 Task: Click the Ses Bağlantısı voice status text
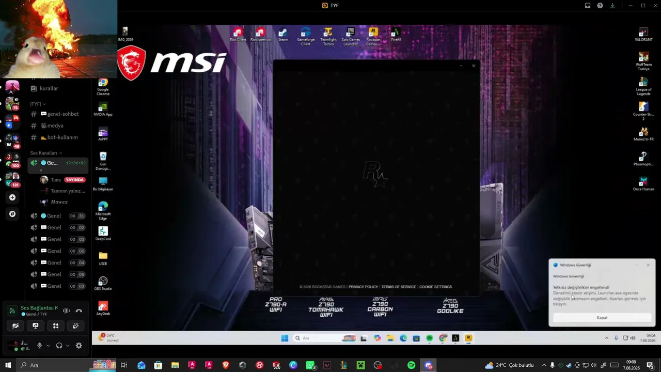click(x=39, y=308)
